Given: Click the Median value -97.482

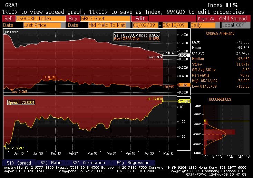Looking at the screenshot, I should pyautogui.click(x=243, y=59).
